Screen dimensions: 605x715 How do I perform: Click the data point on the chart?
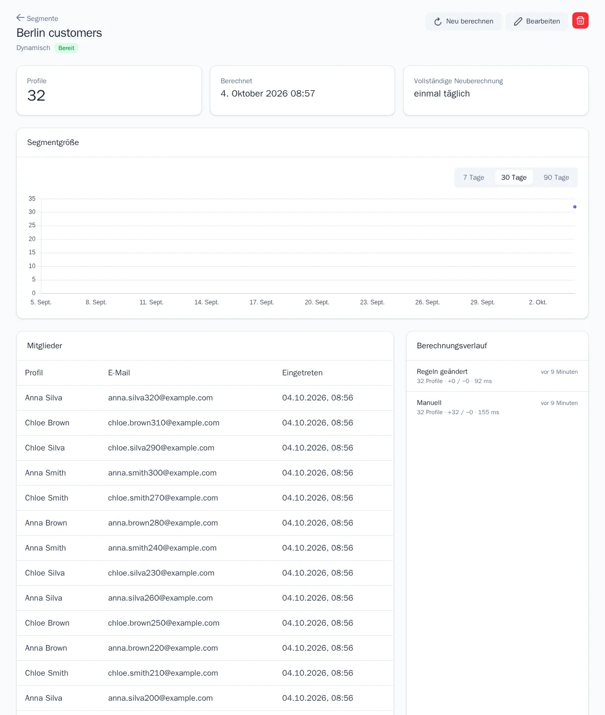(575, 207)
